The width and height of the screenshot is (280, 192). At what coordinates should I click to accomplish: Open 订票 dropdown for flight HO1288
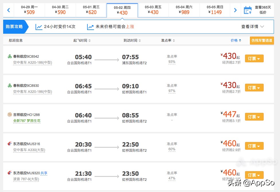tap(254, 117)
